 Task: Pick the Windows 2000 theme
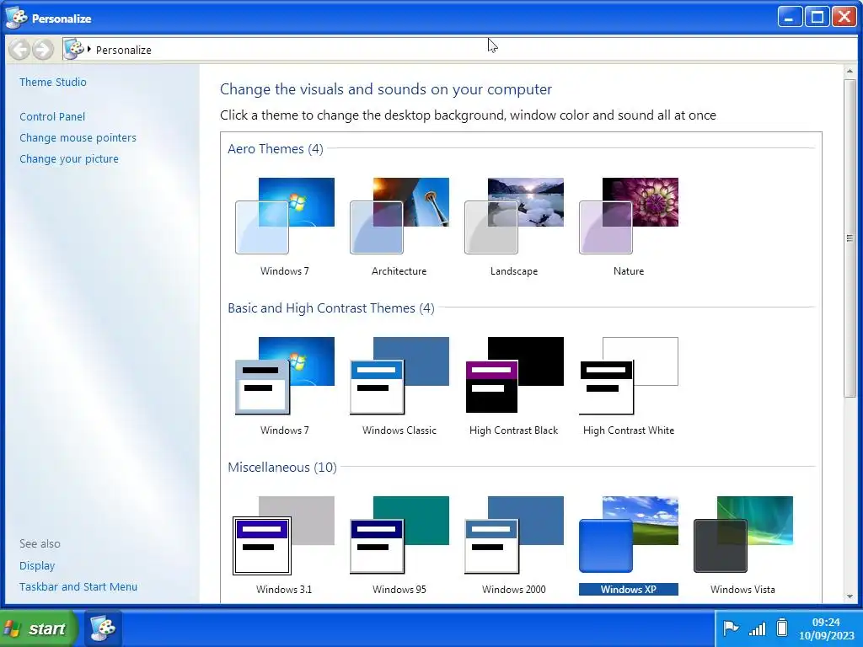514,535
